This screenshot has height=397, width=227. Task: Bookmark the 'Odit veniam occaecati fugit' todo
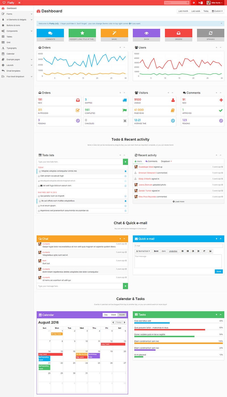pos(125,176)
